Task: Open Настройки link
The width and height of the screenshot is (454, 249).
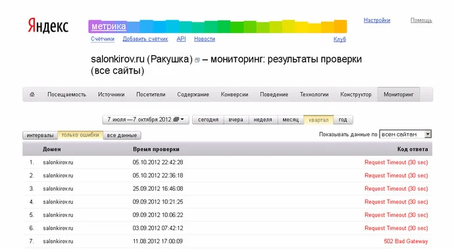Action: [x=377, y=20]
